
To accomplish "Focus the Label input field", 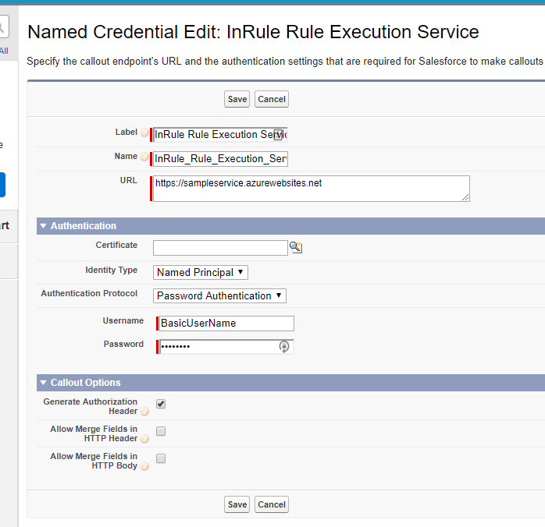I will coord(220,135).
